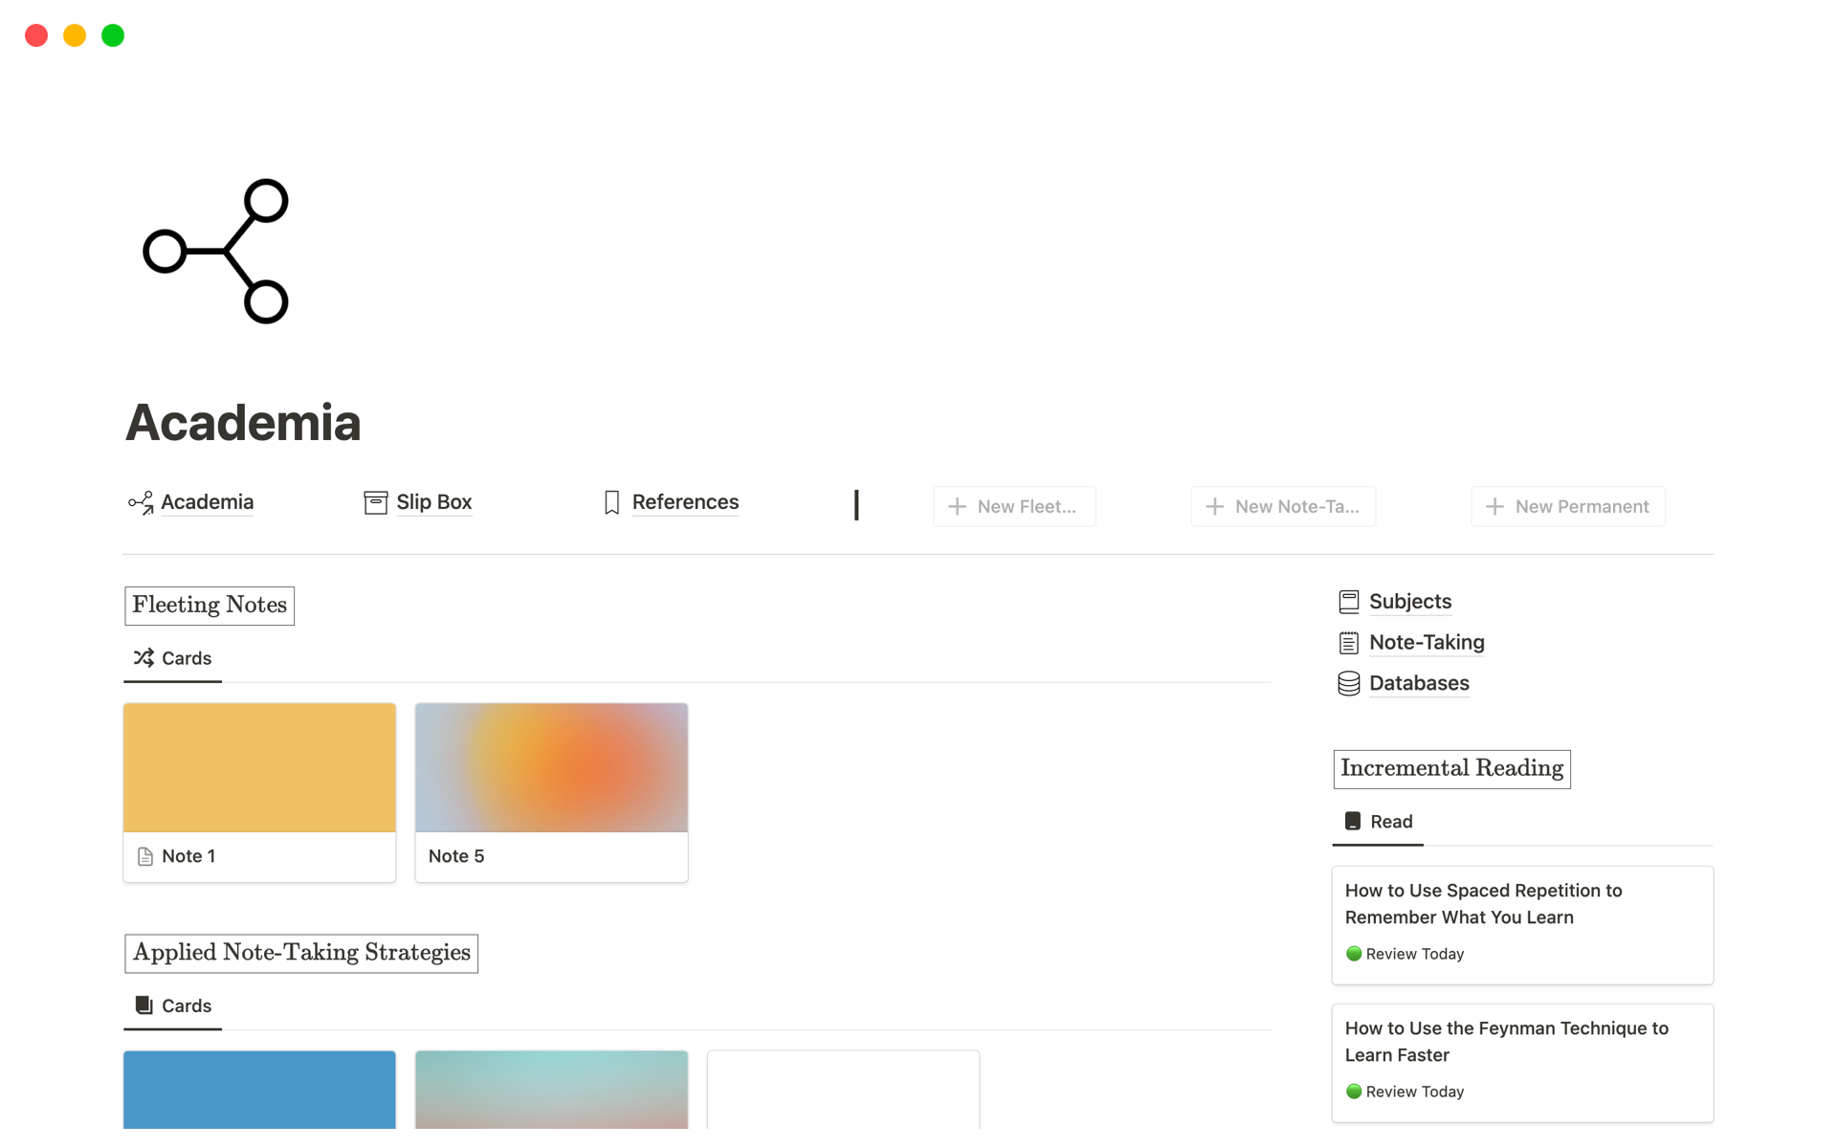1837x1148 pixels.
Task: Open Note-Taking page from sidebar
Action: [1427, 642]
